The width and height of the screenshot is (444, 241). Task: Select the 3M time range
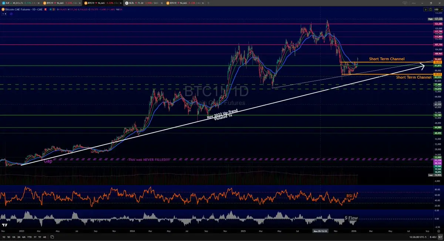click(18, 237)
